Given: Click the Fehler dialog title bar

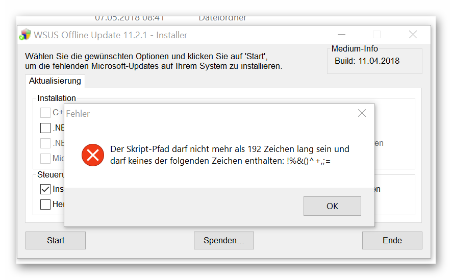Looking at the screenshot, I should tap(204, 113).
